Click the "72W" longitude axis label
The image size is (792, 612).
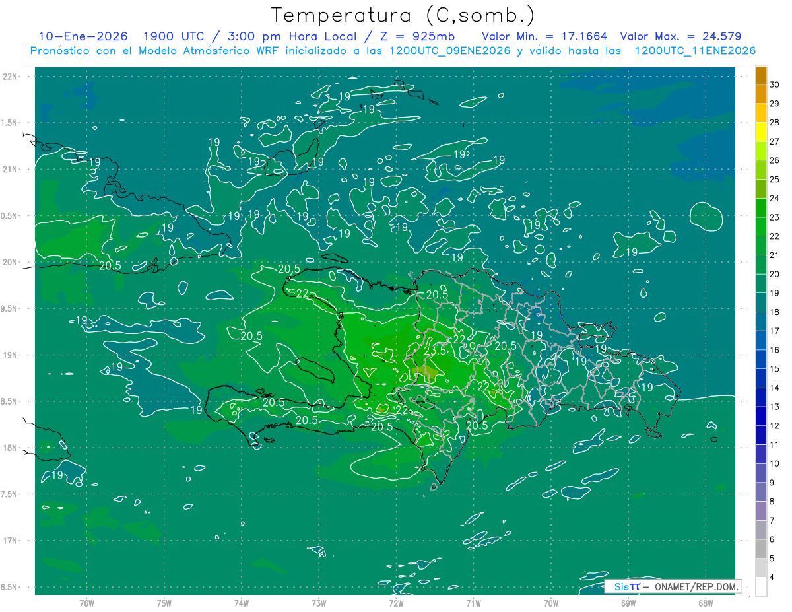(396, 603)
